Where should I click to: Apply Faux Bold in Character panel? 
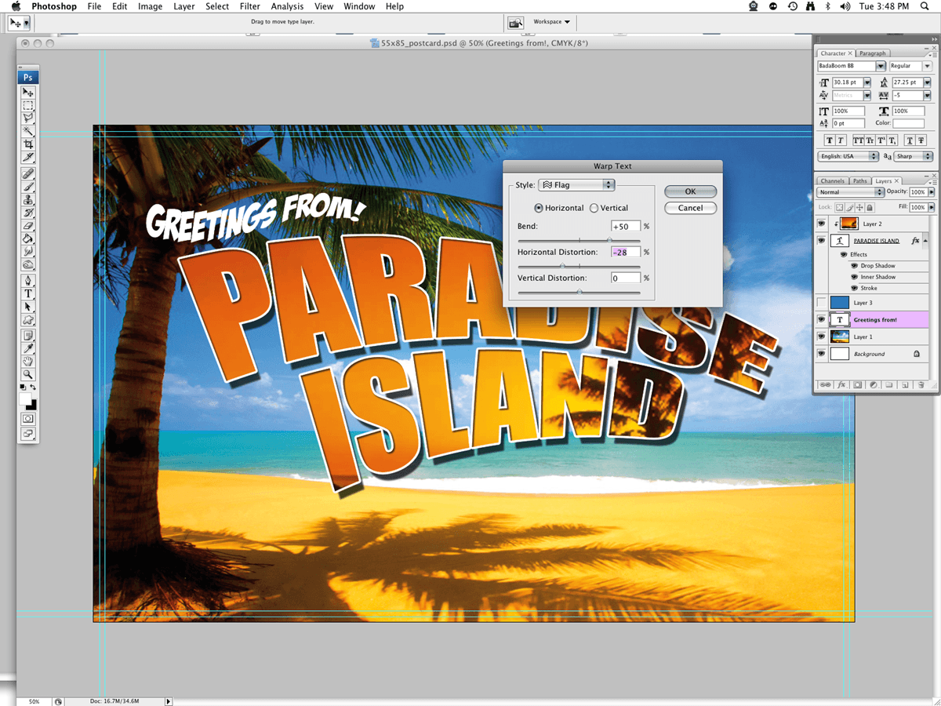point(830,140)
